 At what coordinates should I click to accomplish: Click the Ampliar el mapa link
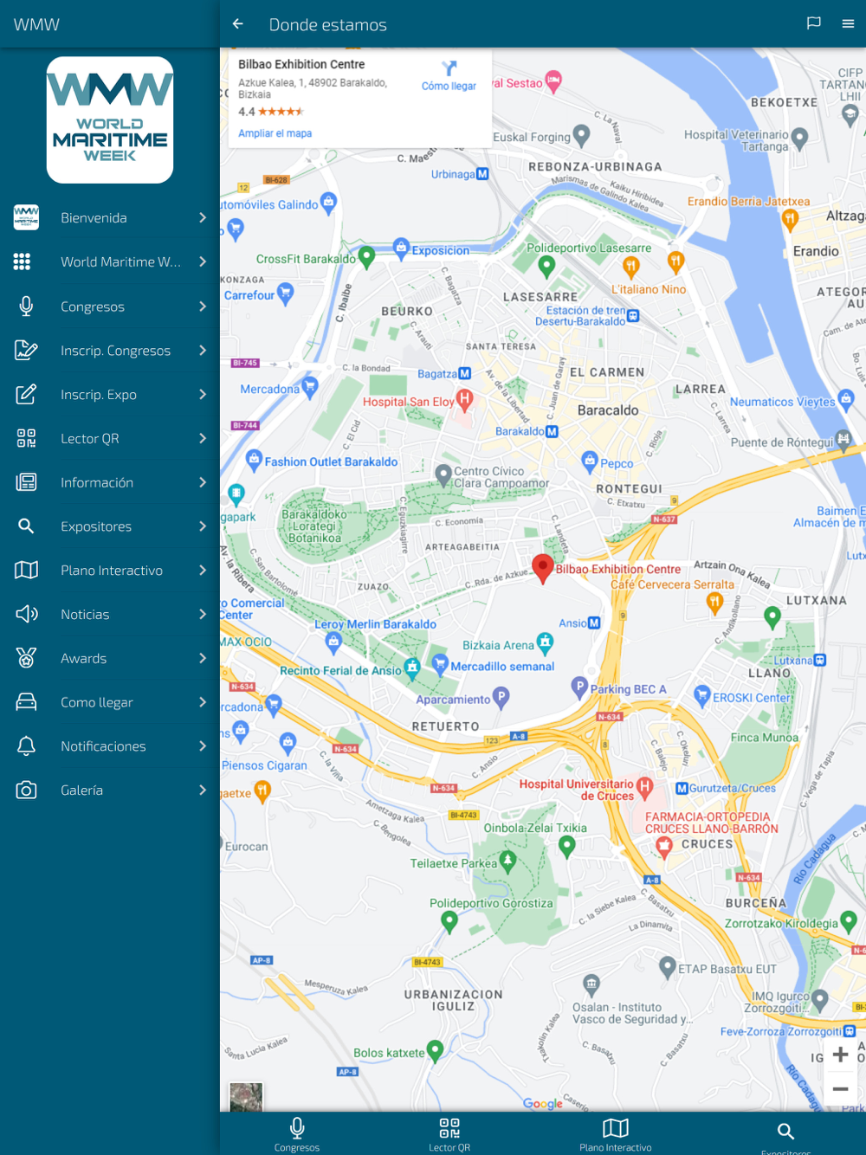coord(275,133)
